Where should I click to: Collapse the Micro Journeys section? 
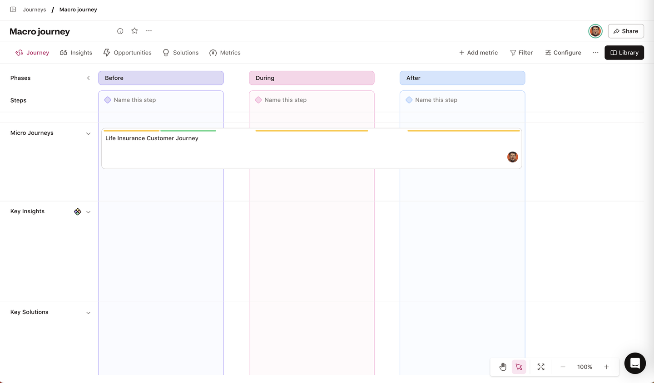[x=89, y=133]
